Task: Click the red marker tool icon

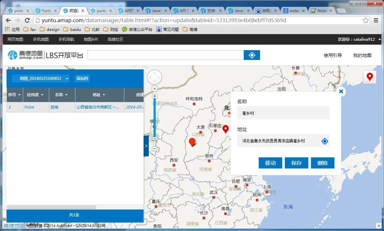Action: (369, 77)
